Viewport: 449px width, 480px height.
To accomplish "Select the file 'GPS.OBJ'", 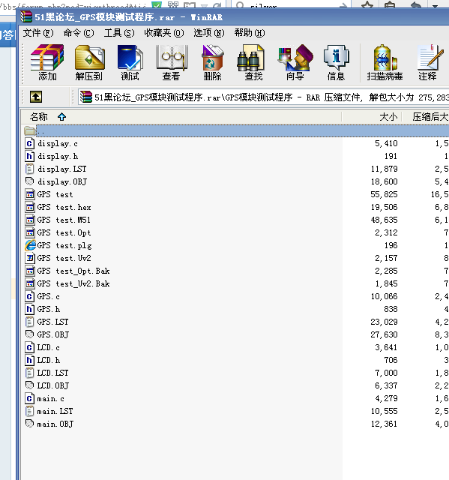I will click(x=53, y=335).
